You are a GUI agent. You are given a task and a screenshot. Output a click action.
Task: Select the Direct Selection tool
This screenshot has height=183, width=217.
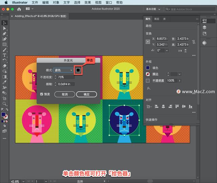coord(5,28)
